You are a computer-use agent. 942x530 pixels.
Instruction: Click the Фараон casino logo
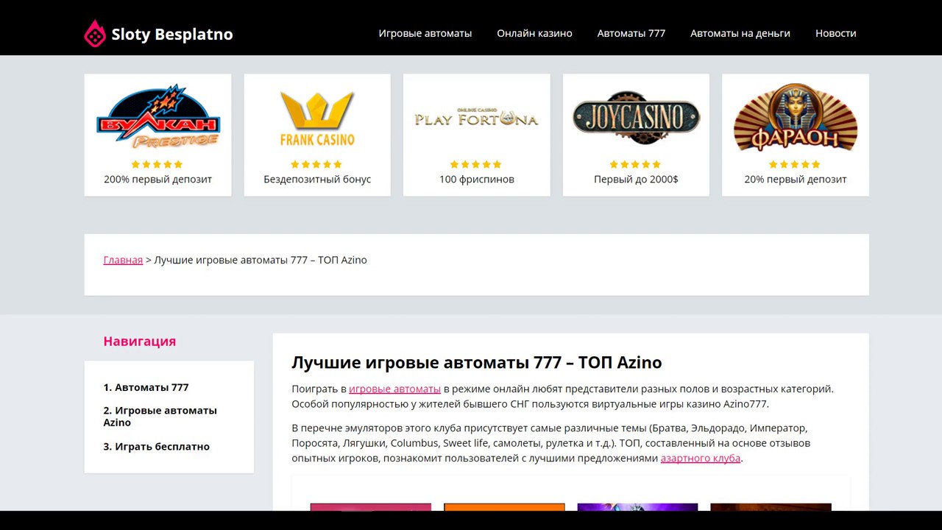coord(796,117)
